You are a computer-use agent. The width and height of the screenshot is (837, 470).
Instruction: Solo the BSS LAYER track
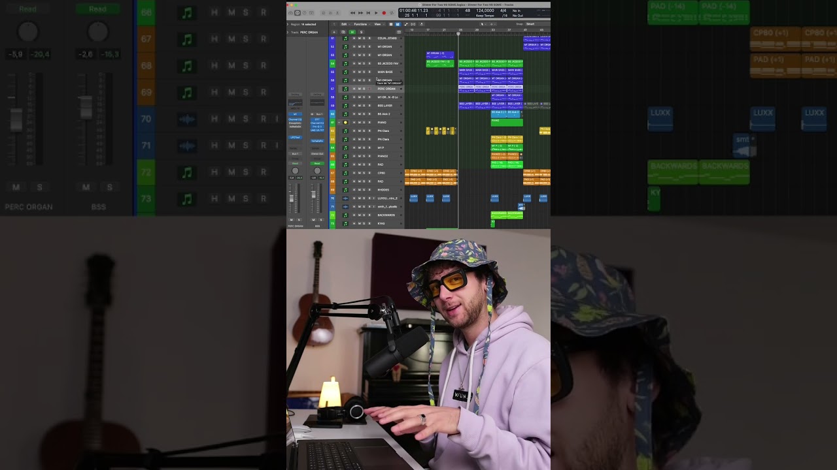pos(364,106)
